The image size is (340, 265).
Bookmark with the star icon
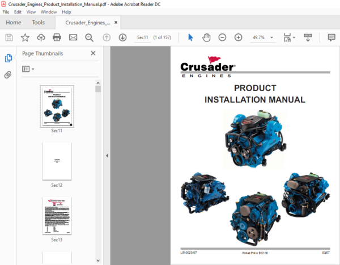click(x=25, y=37)
